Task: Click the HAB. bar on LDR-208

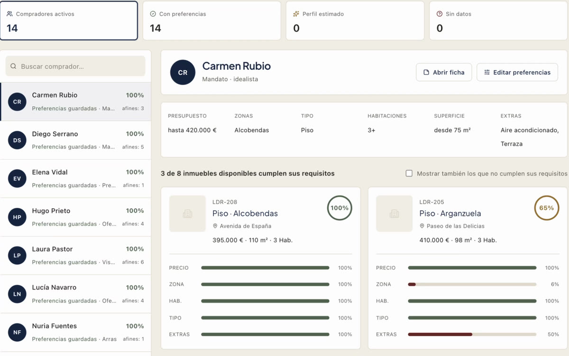Action: [265, 301]
